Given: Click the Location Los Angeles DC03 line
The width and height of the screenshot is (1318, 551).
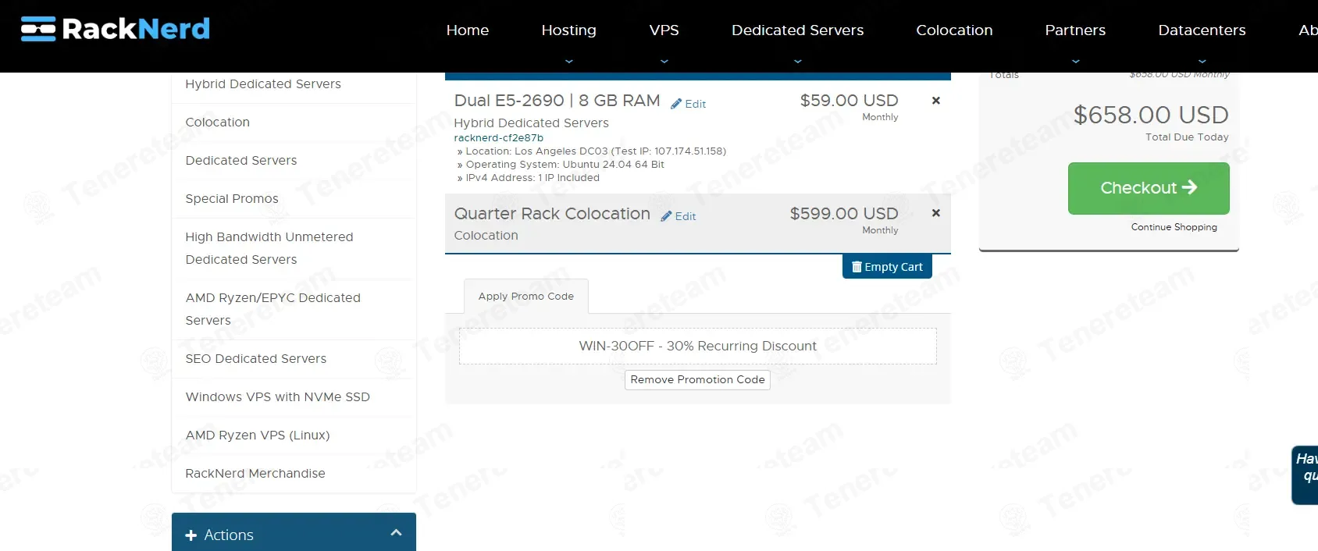Looking at the screenshot, I should 592,151.
